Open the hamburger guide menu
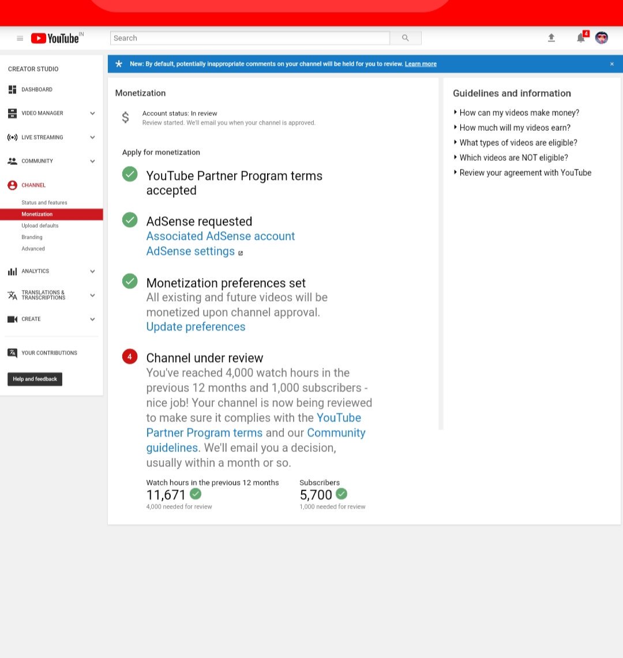The image size is (623, 658). (20, 38)
